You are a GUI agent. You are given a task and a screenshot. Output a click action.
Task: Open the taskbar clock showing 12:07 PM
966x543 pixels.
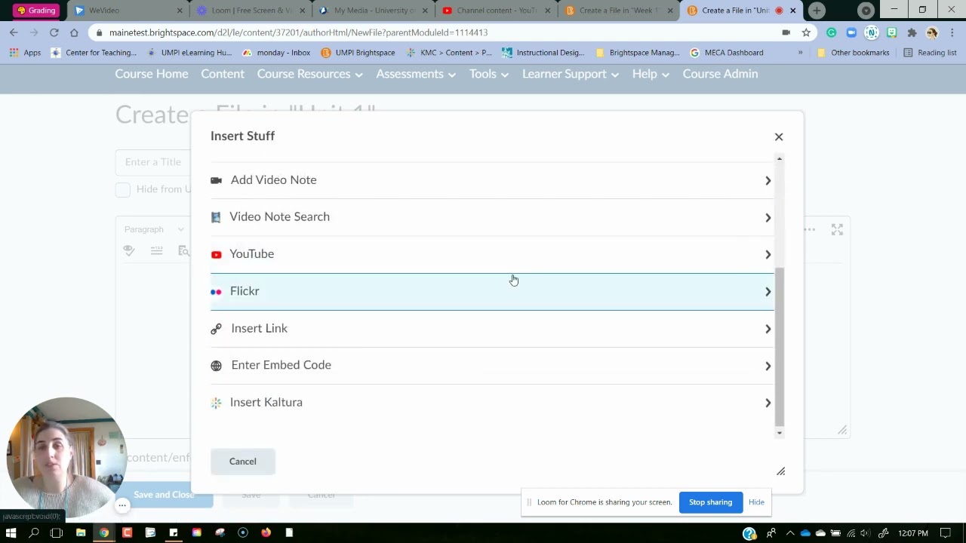pos(913,533)
